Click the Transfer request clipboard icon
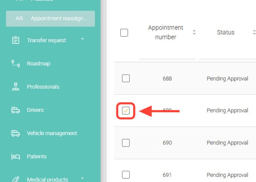This screenshot has height=182, width=256. coord(16,40)
